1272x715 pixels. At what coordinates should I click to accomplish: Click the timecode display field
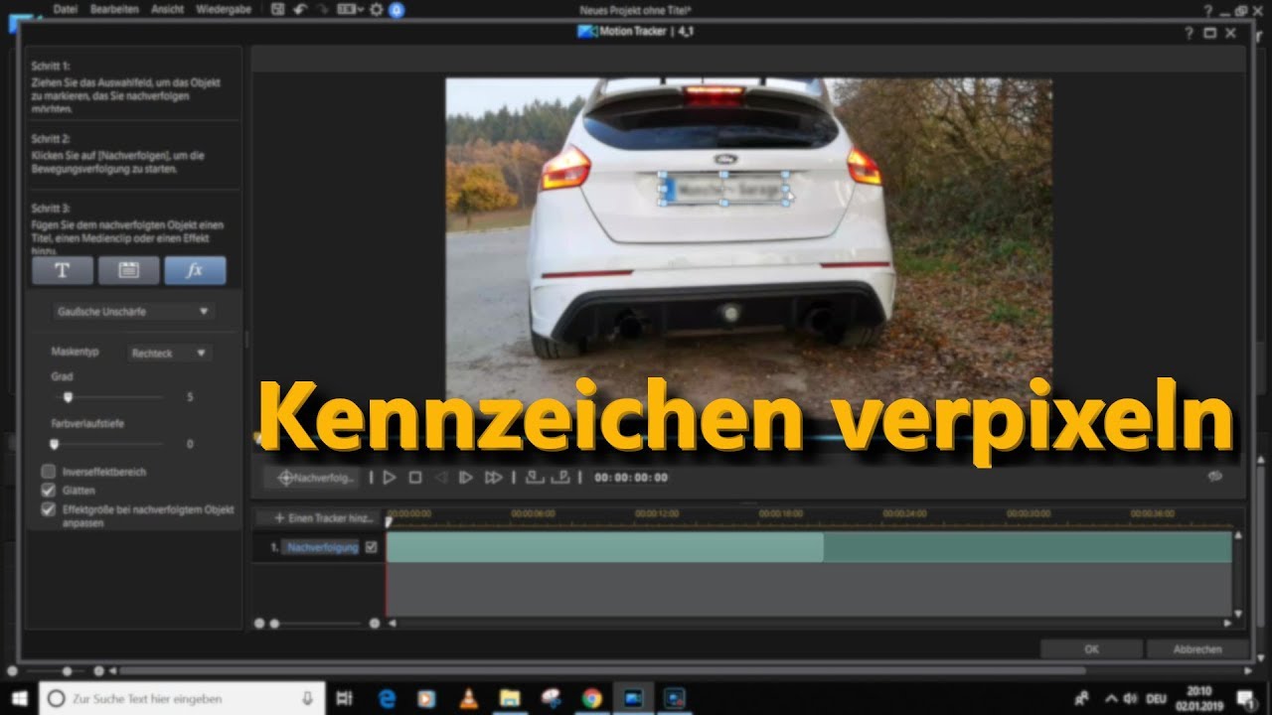coord(631,478)
